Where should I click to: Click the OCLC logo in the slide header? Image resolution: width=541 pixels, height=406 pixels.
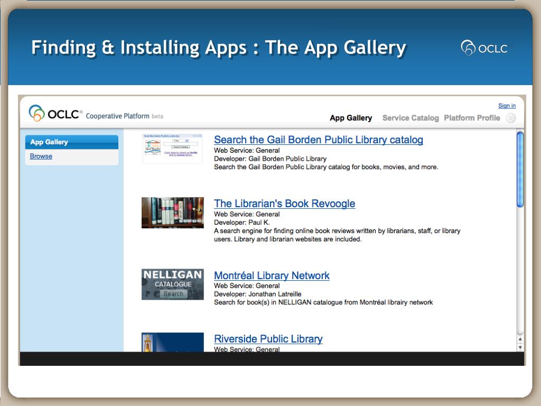tap(484, 48)
